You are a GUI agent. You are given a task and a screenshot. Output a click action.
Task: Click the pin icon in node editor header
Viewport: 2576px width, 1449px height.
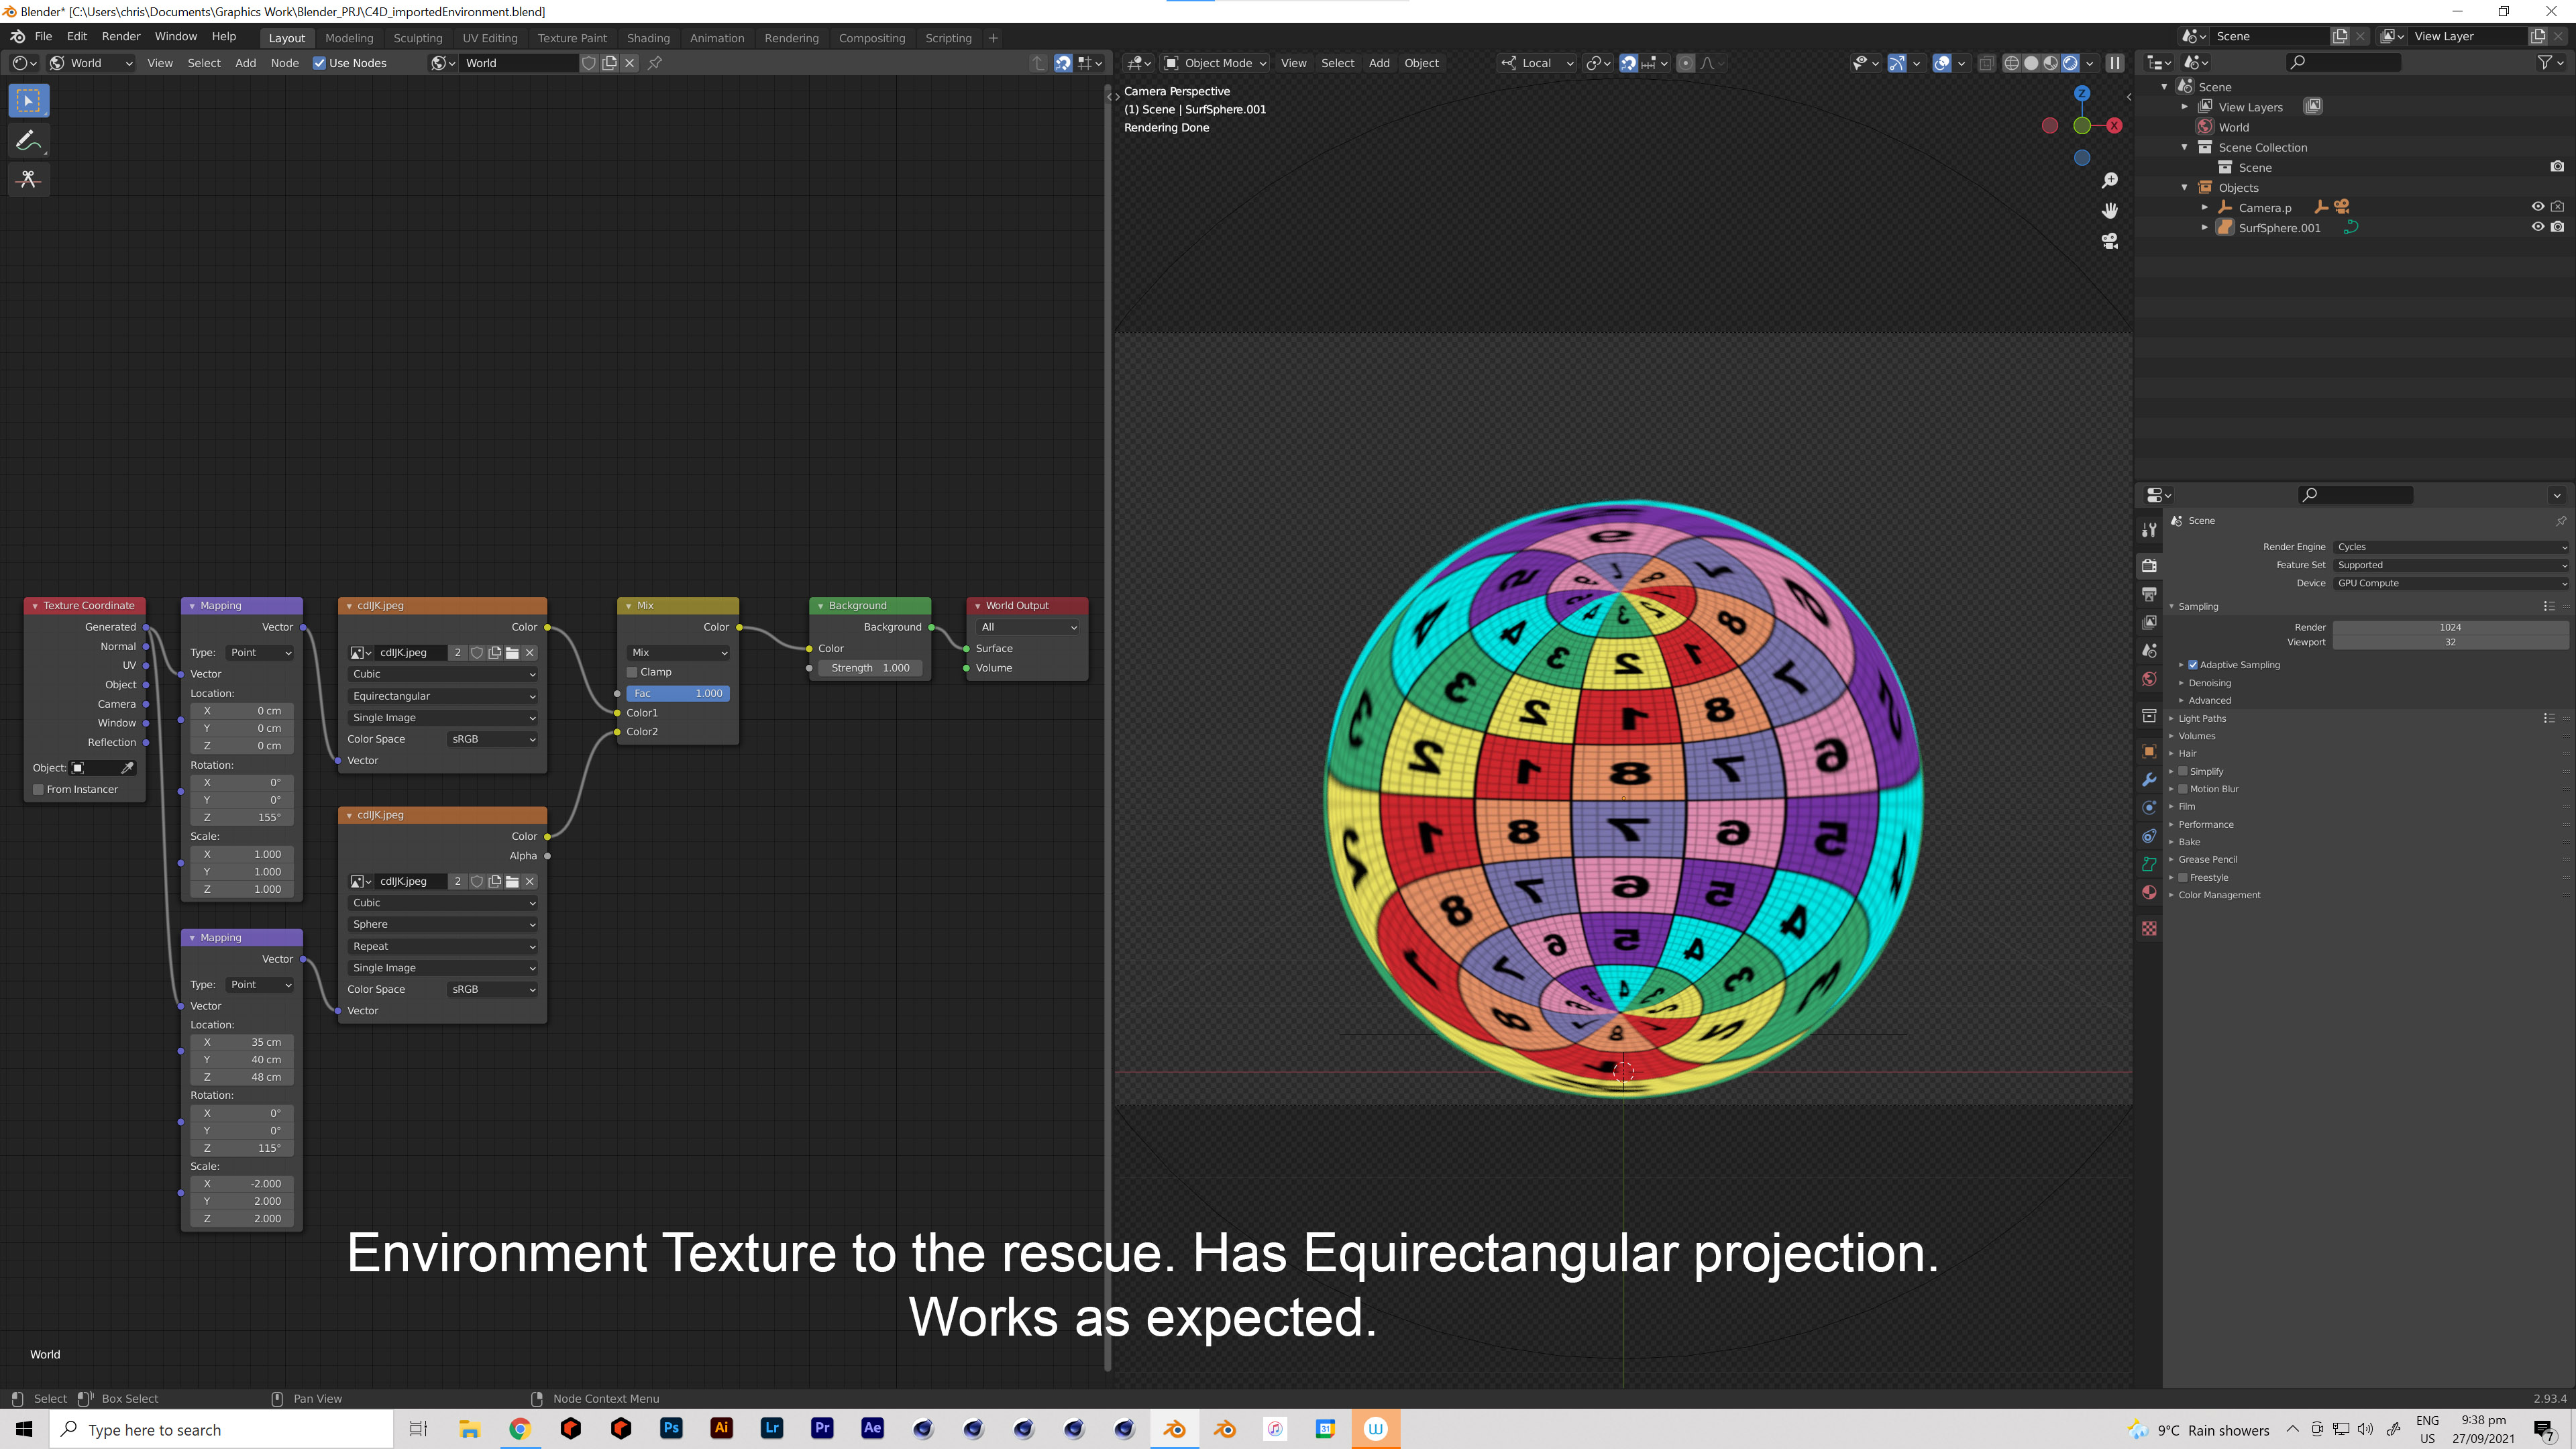[655, 63]
